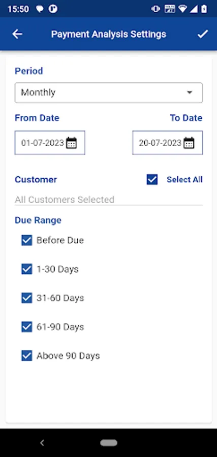
Task: Tap the chat bubble notification icon
Action: coord(40,9)
